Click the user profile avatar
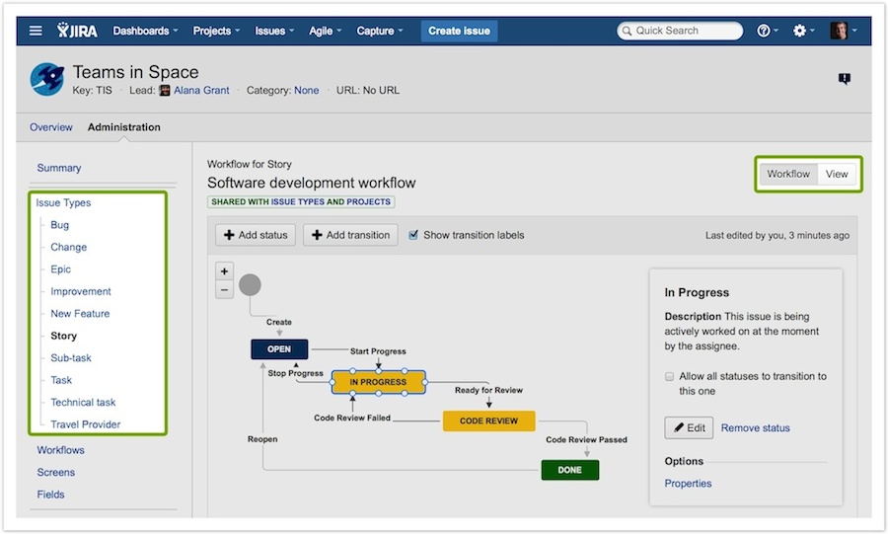888x534 pixels. (x=839, y=31)
